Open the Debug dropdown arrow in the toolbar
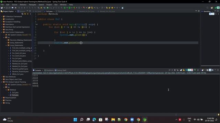The image size is (220, 123). (x=67, y=8)
